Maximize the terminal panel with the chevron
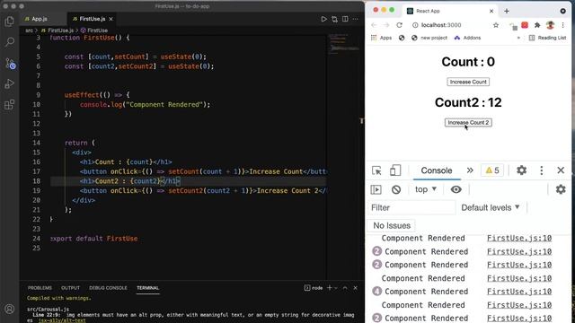 click(x=345, y=288)
